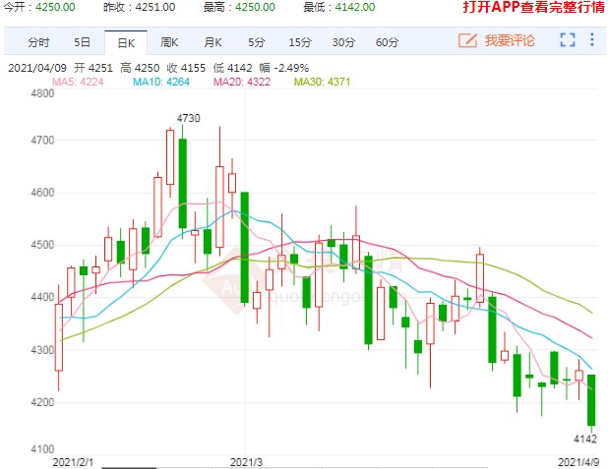Click the first red candlestick at 2021/2/1

[59, 337]
